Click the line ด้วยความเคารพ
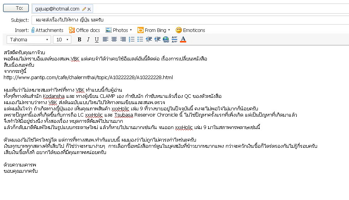Viewport: 349px width, 200px height. click(20, 165)
